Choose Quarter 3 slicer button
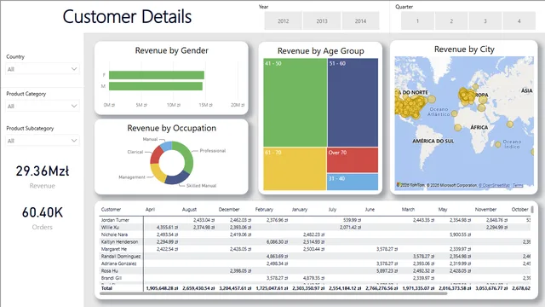This screenshot has width=545, height=307. (x=485, y=20)
